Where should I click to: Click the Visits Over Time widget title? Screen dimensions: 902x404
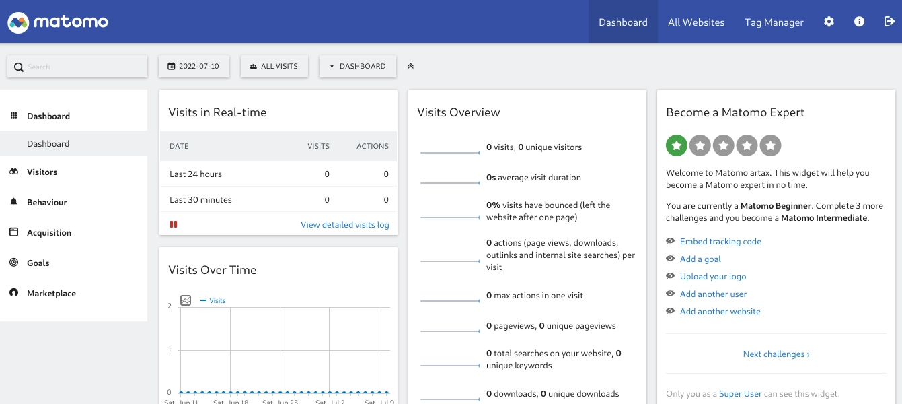click(213, 270)
